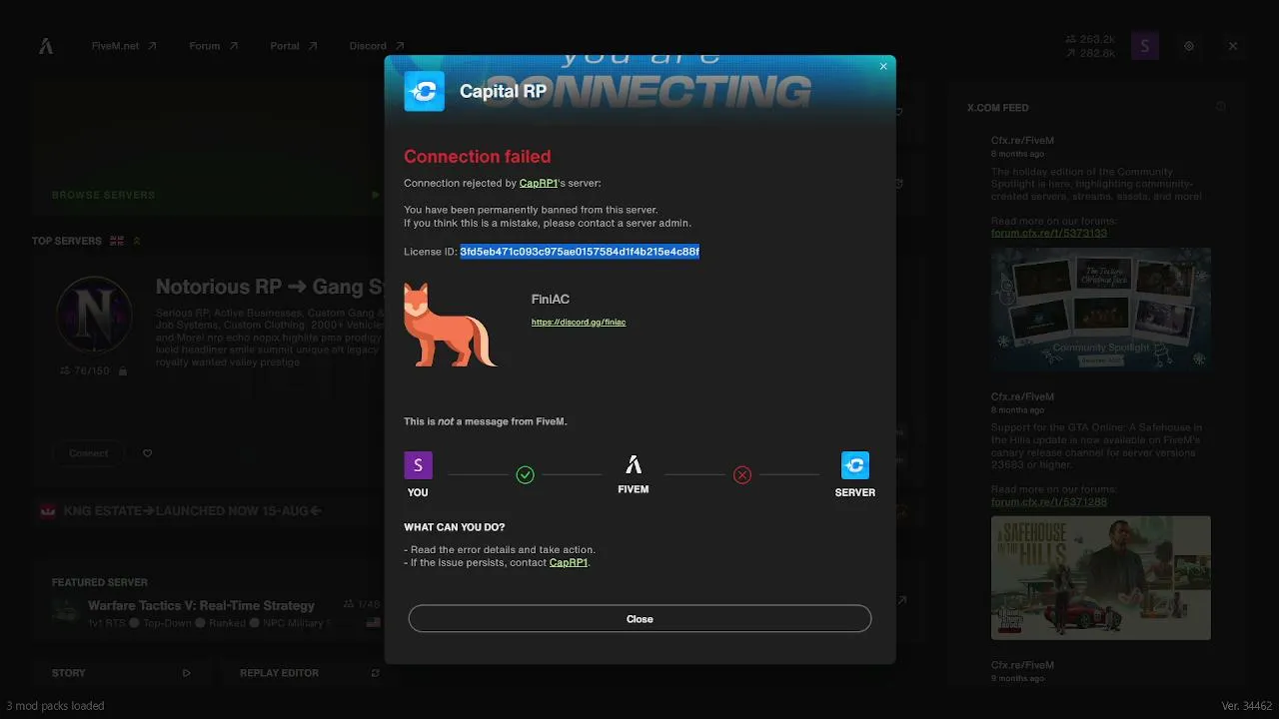Screen dimensions: 1279x719
Task: Open the Portal link in the launcher top bar
Action: (294, 46)
